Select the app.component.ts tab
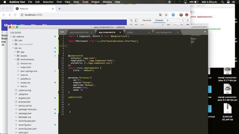Viewport: 239px width, 134px height. coord(107,32)
